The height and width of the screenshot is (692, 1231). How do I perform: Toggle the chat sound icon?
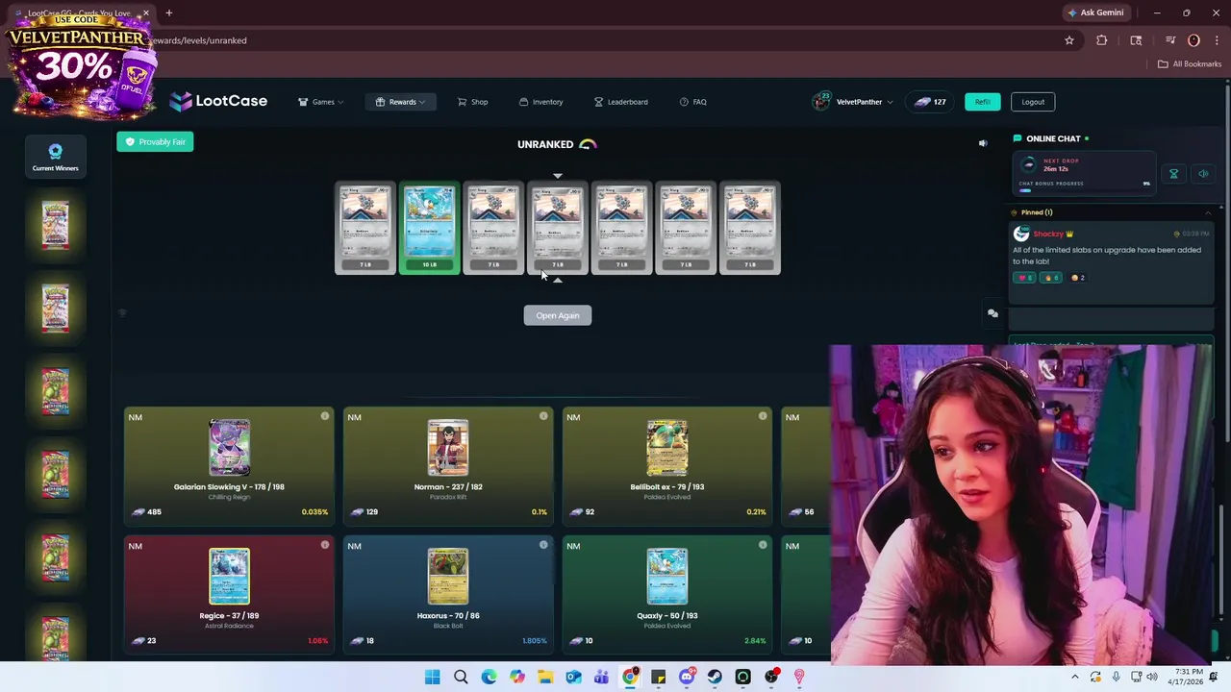(1203, 174)
